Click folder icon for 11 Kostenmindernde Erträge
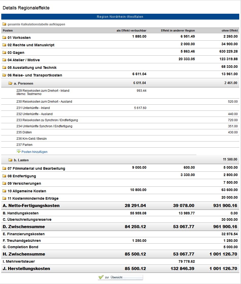Screen dimensions: 241x284 [4, 198]
